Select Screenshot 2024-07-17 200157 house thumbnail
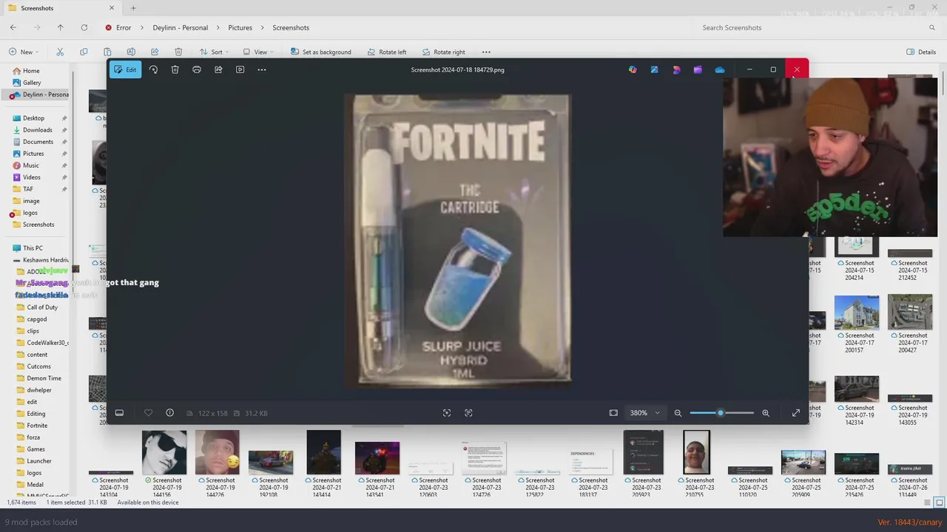This screenshot has width=947, height=532. point(857,313)
